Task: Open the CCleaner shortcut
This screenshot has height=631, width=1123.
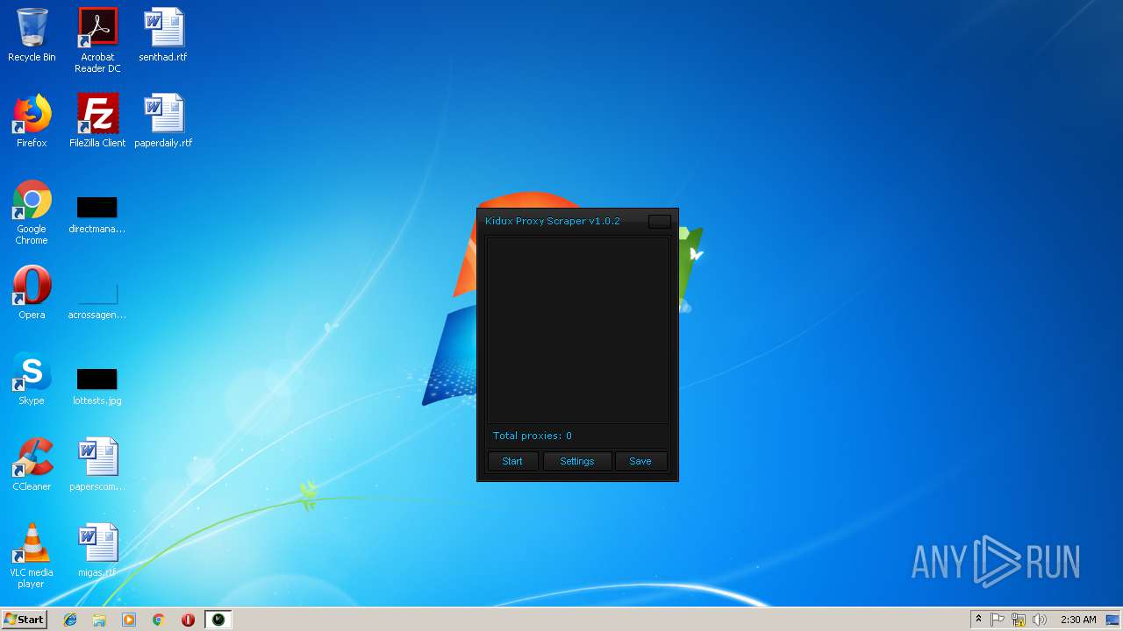Action: [32, 464]
